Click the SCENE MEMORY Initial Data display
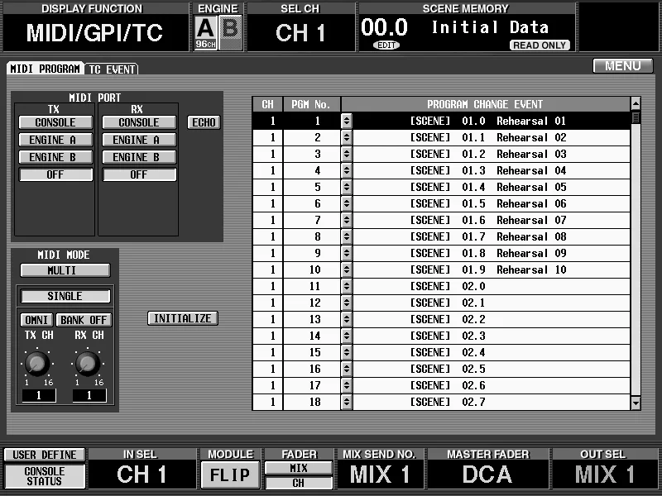Viewport: 662px width, 496px height. coord(467,32)
